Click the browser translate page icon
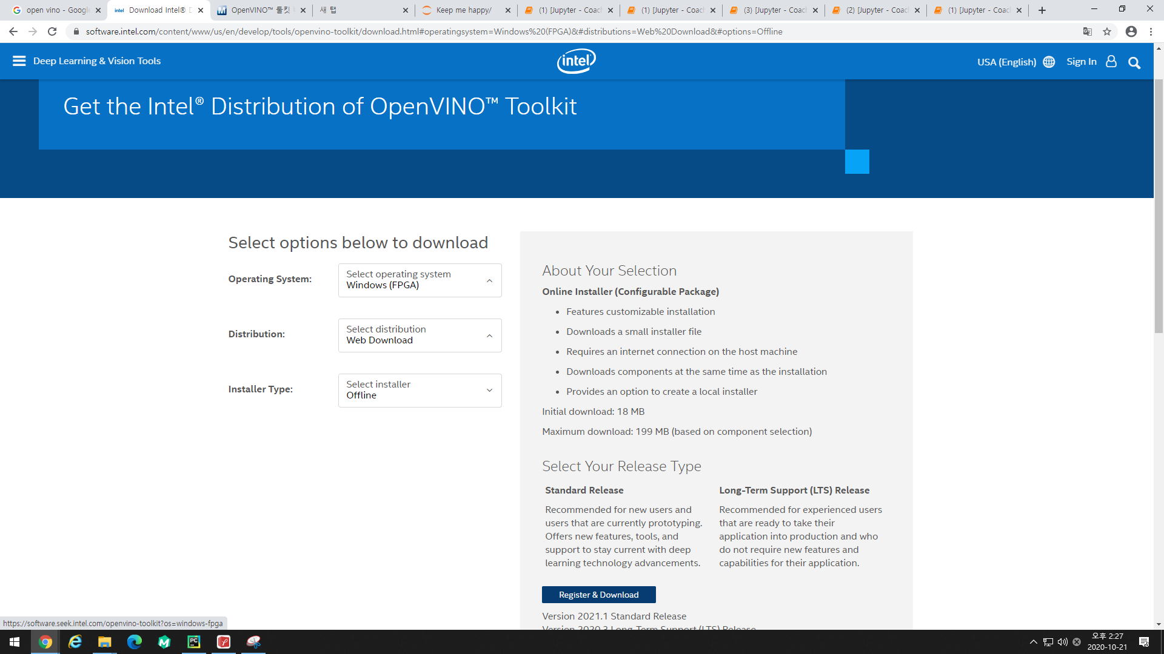 pyautogui.click(x=1088, y=31)
